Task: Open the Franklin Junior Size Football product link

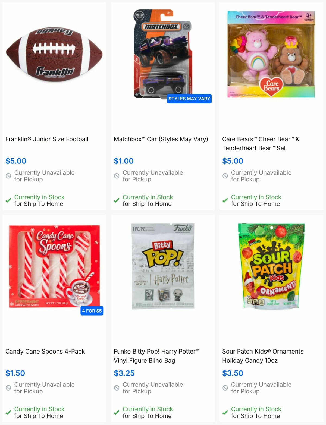Action: (47, 139)
